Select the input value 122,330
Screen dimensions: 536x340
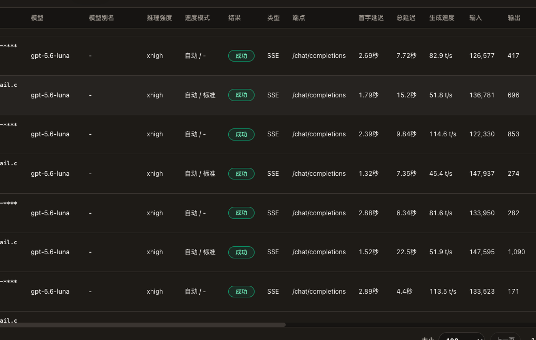[482, 134]
